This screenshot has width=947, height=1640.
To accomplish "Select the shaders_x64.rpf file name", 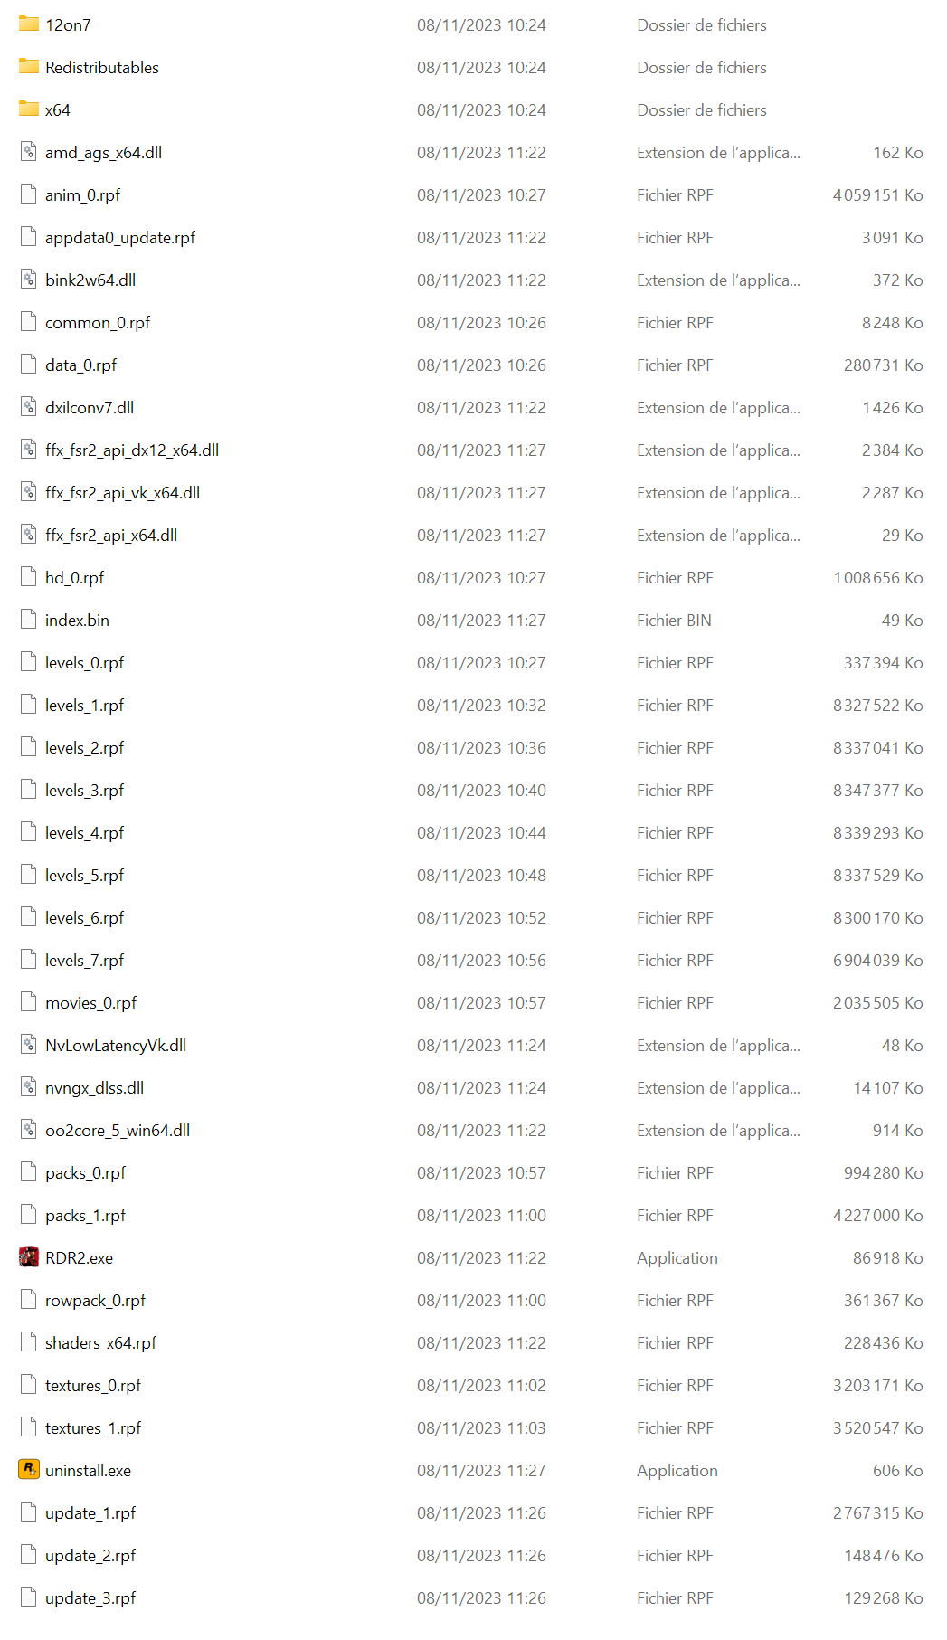I will (x=100, y=1342).
